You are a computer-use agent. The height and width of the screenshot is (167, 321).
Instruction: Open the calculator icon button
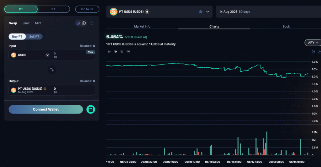pos(91,109)
